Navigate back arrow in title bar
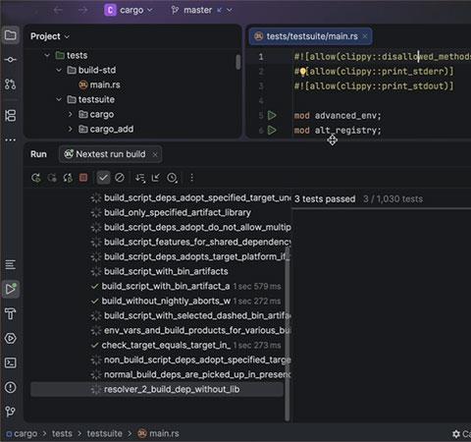The height and width of the screenshot is (442, 471). pyautogui.click(x=58, y=10)
